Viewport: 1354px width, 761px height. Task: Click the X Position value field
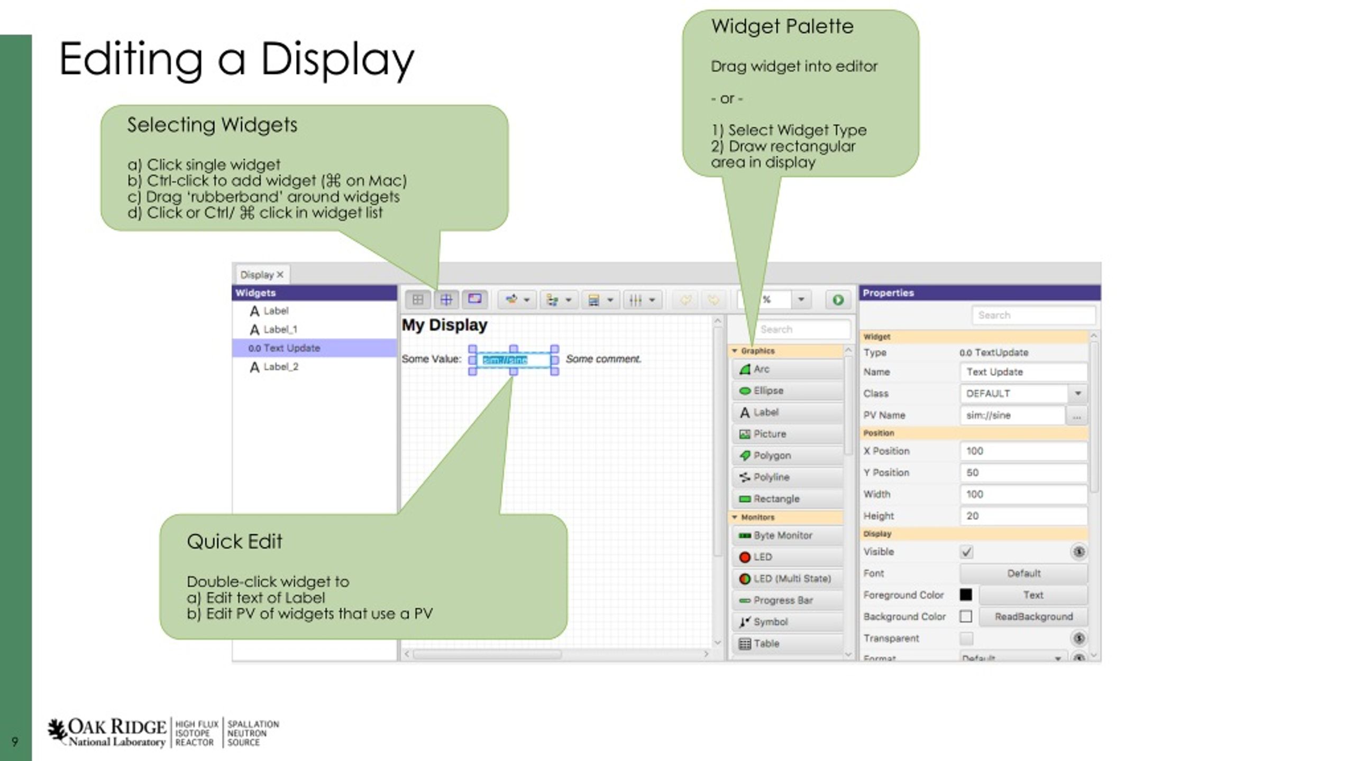click(x=1023, y=451)
